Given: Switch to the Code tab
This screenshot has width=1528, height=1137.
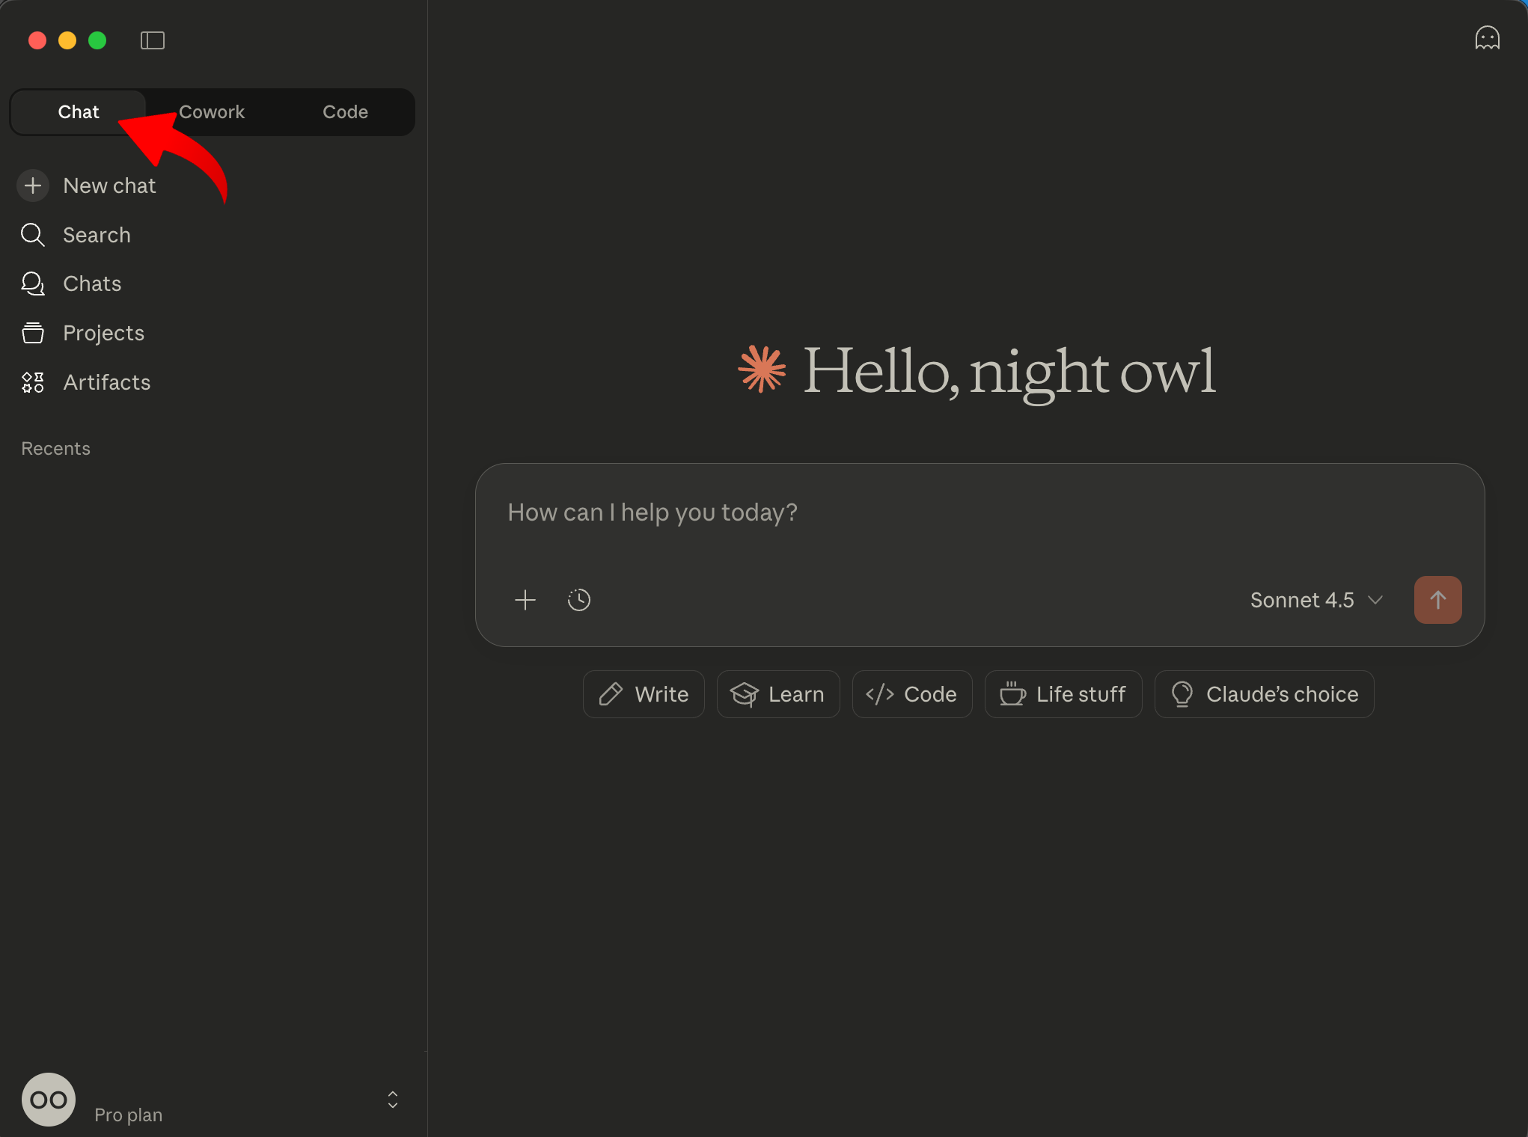Looking at the screenshot, I should tap(345, 112).
